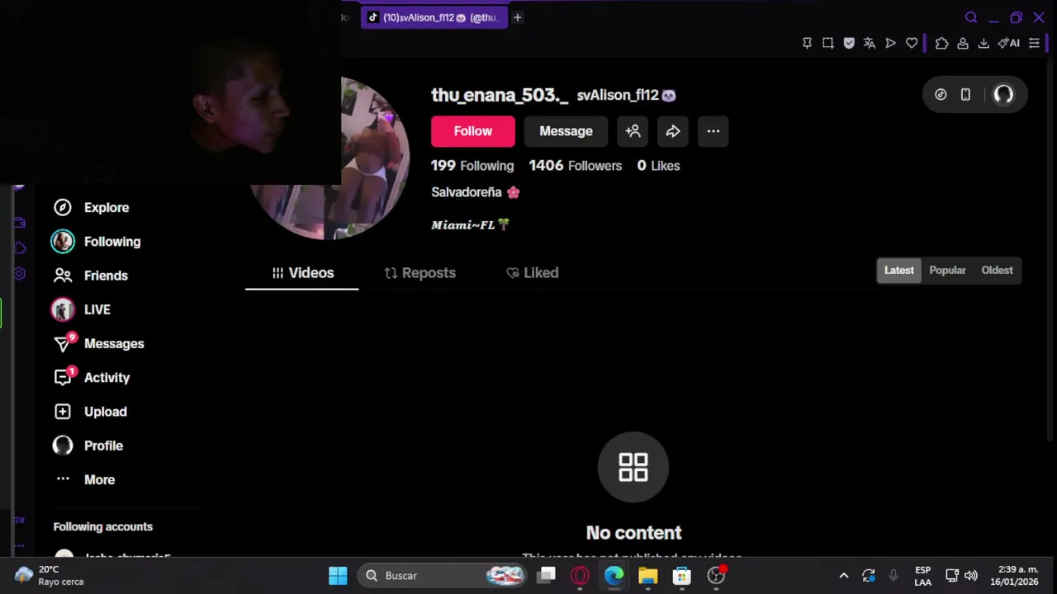Sort videos by Popular
The height and width of the screenshot is (594, 1057).
click(x=947, y=271)
